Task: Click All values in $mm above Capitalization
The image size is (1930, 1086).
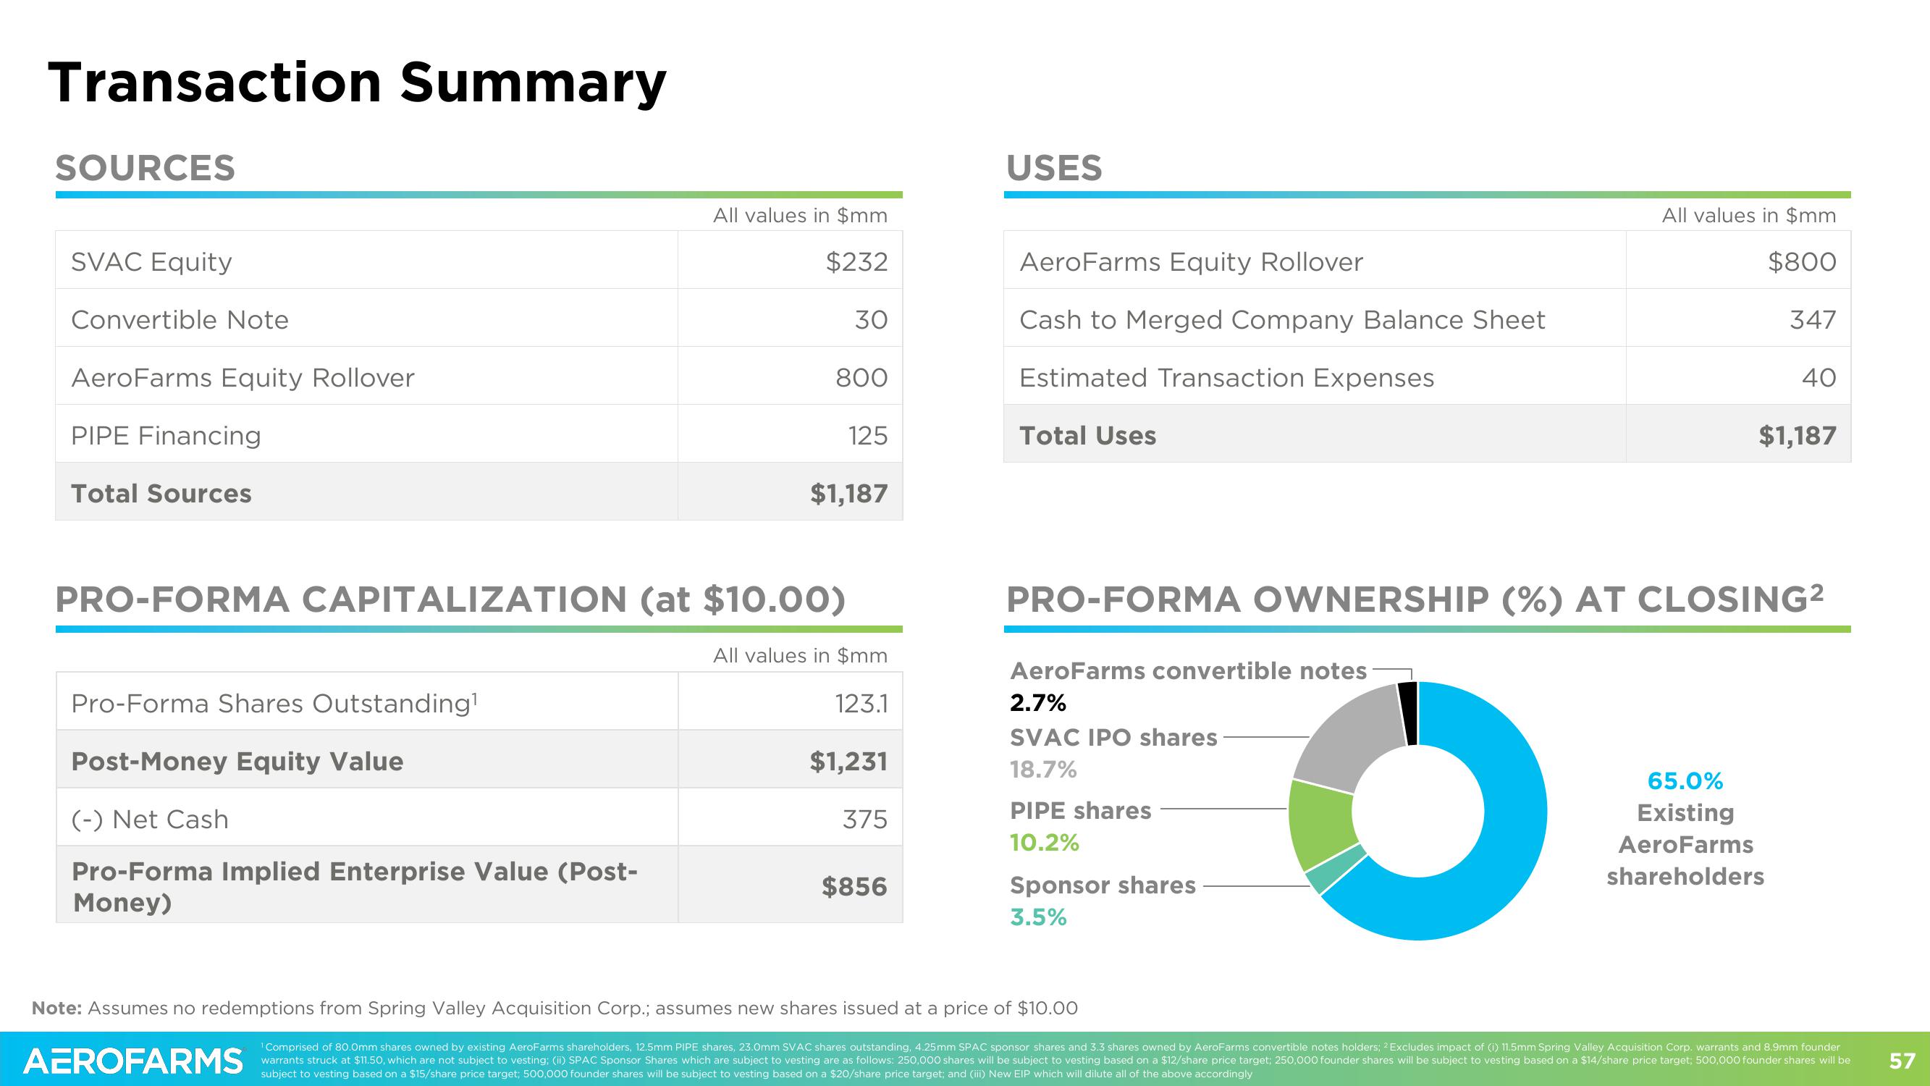Action: coord(800,656)
